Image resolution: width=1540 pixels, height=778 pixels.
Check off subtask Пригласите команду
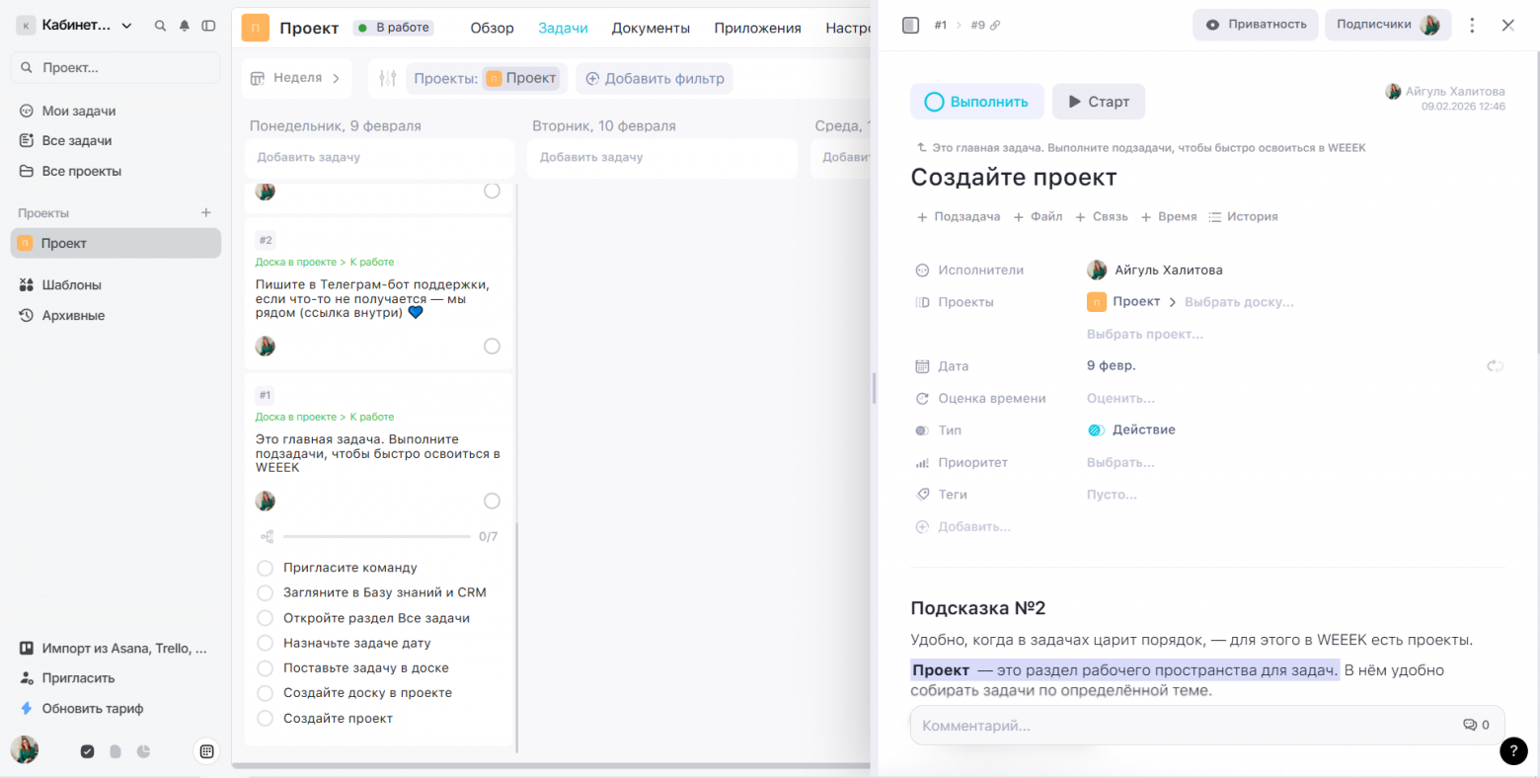[x=265, y=568]
